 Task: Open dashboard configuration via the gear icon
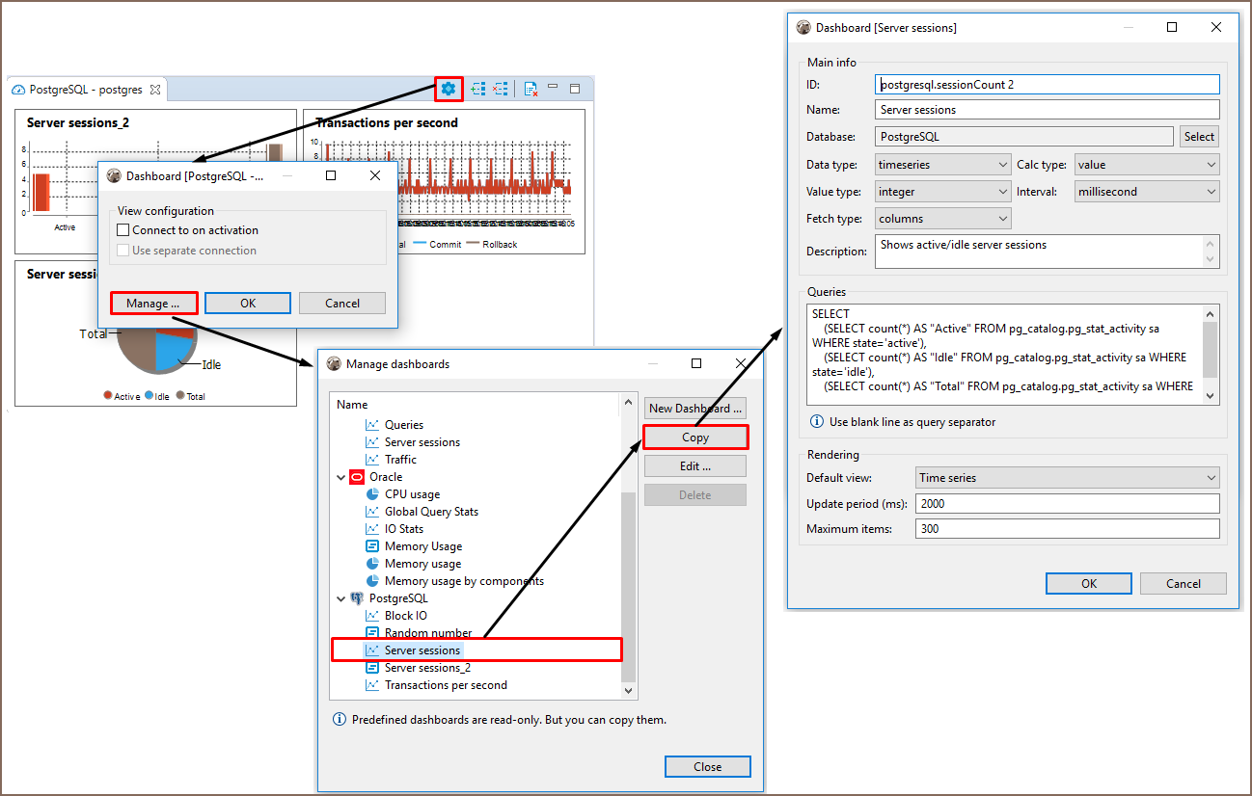point(449,89)
